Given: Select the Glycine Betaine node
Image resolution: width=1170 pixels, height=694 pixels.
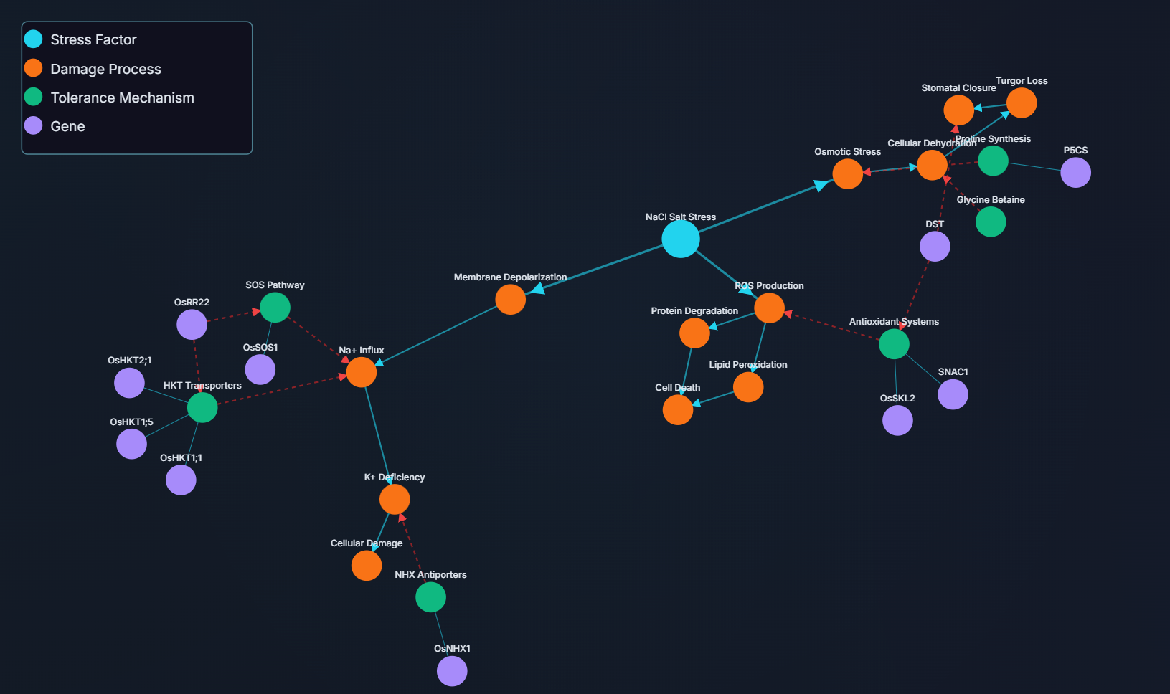Looking at the screenshot, I should pos(991,222).
